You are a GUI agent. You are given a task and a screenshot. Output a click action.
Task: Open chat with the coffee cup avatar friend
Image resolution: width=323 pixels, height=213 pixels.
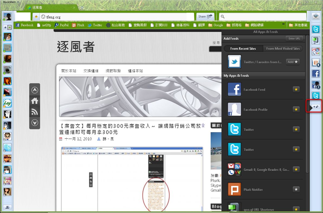click(x=7, y=70)
